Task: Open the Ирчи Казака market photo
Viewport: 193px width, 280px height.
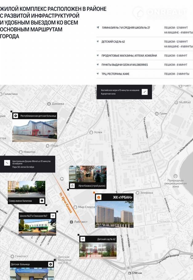Action: tap(88, 174)
